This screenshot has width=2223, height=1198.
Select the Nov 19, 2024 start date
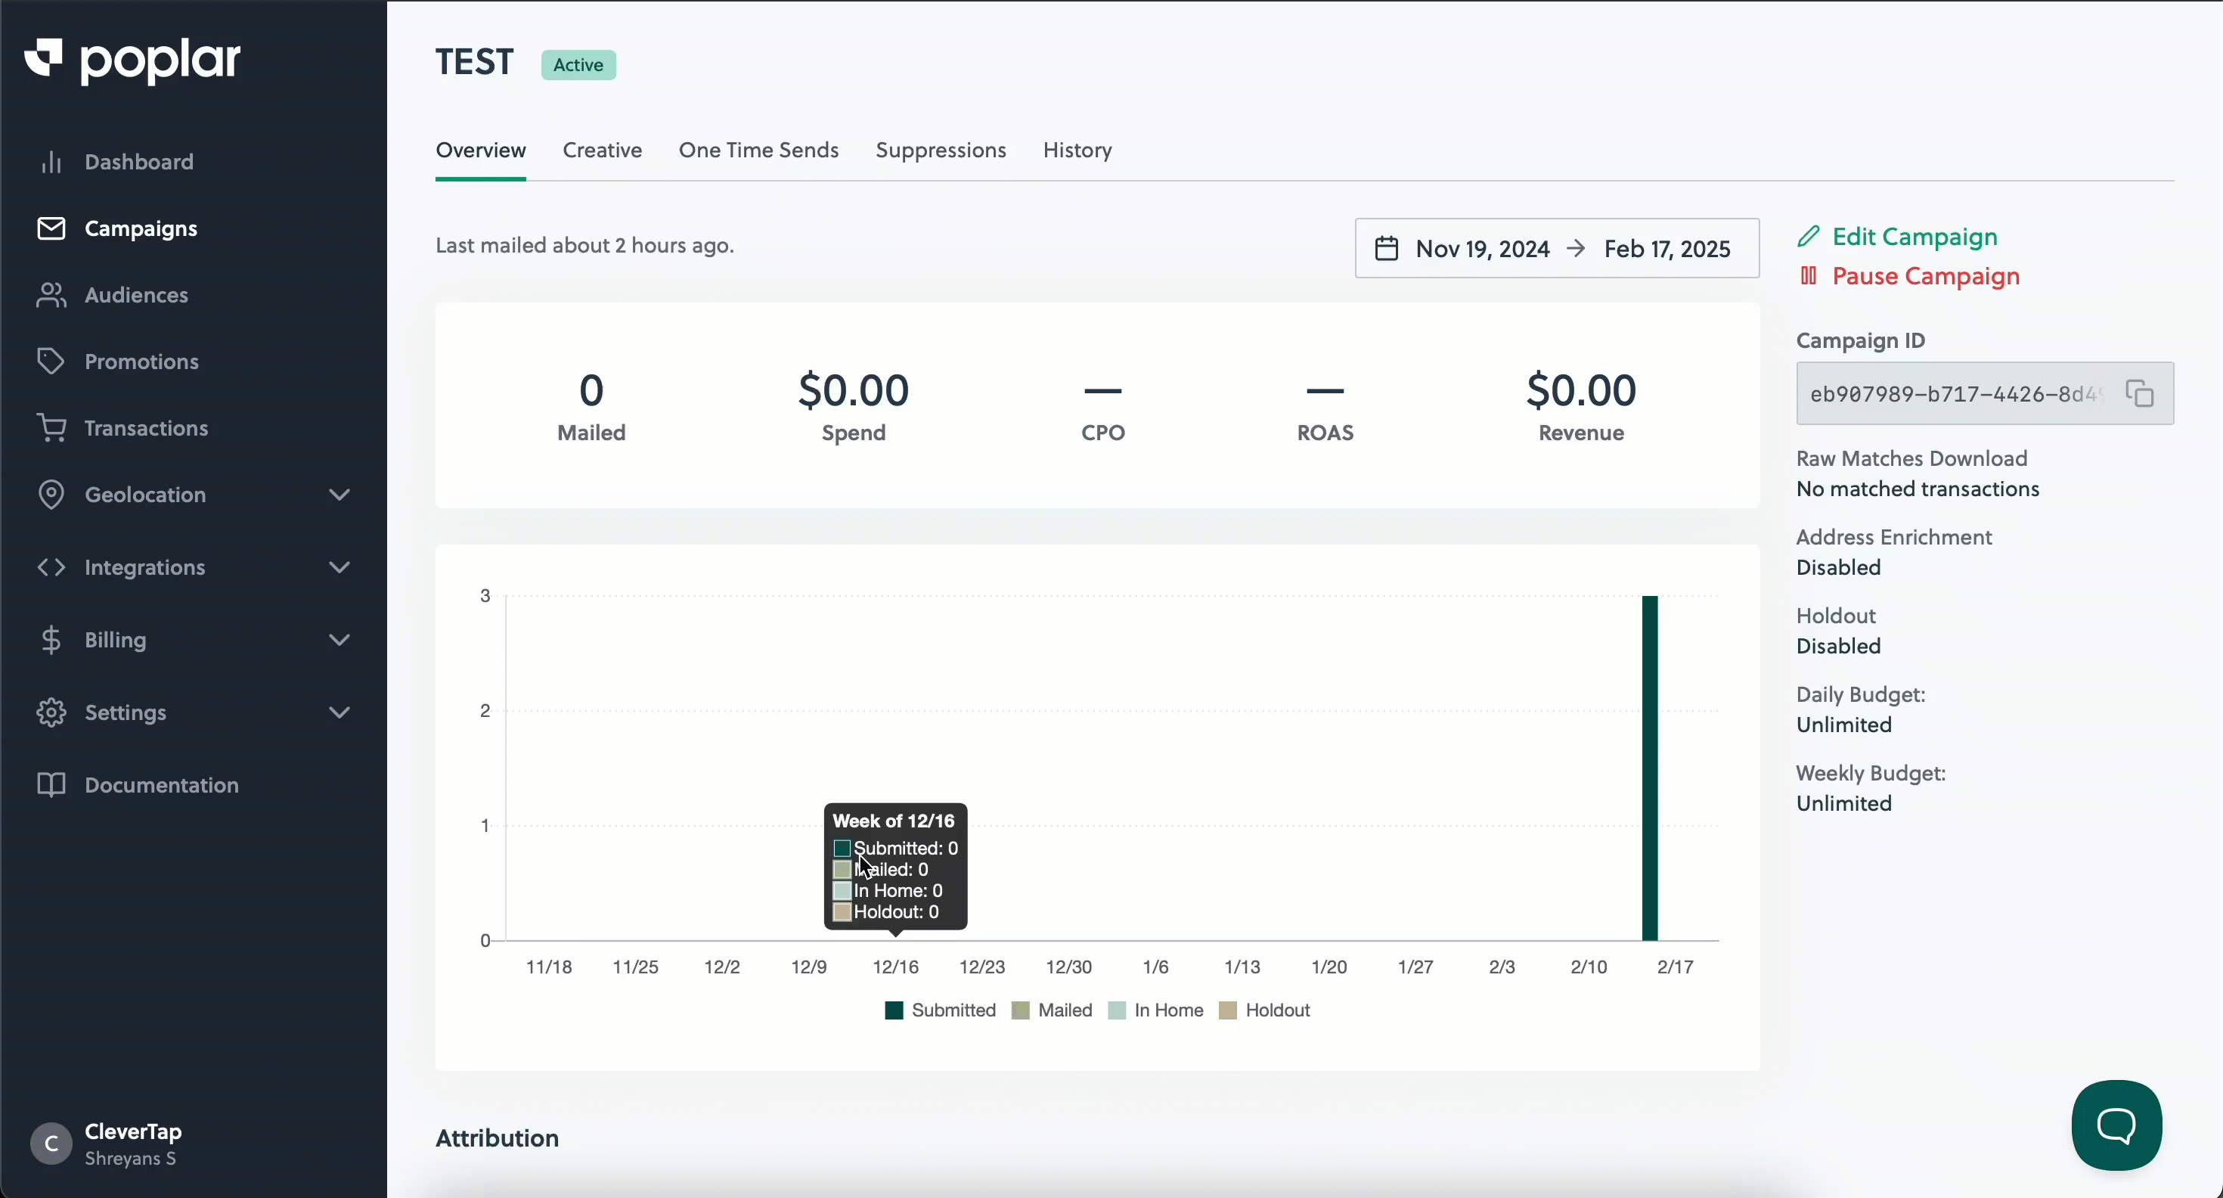1483,249
